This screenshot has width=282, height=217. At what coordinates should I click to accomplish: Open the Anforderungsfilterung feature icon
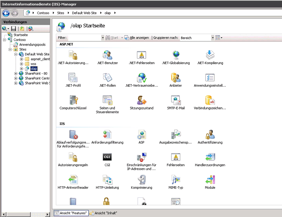(x=107, y=134)
